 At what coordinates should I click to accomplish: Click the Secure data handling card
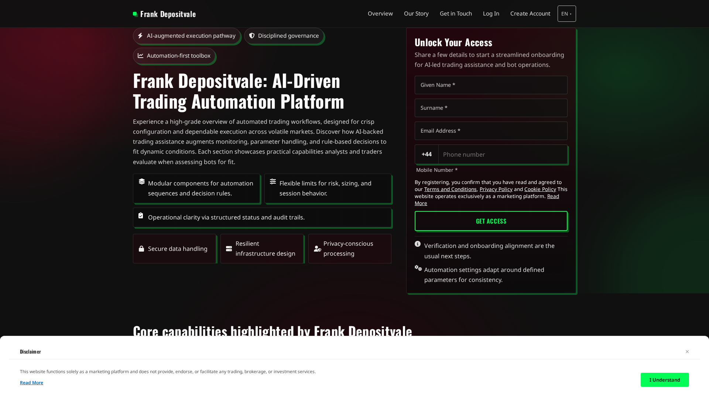[174, 249]
